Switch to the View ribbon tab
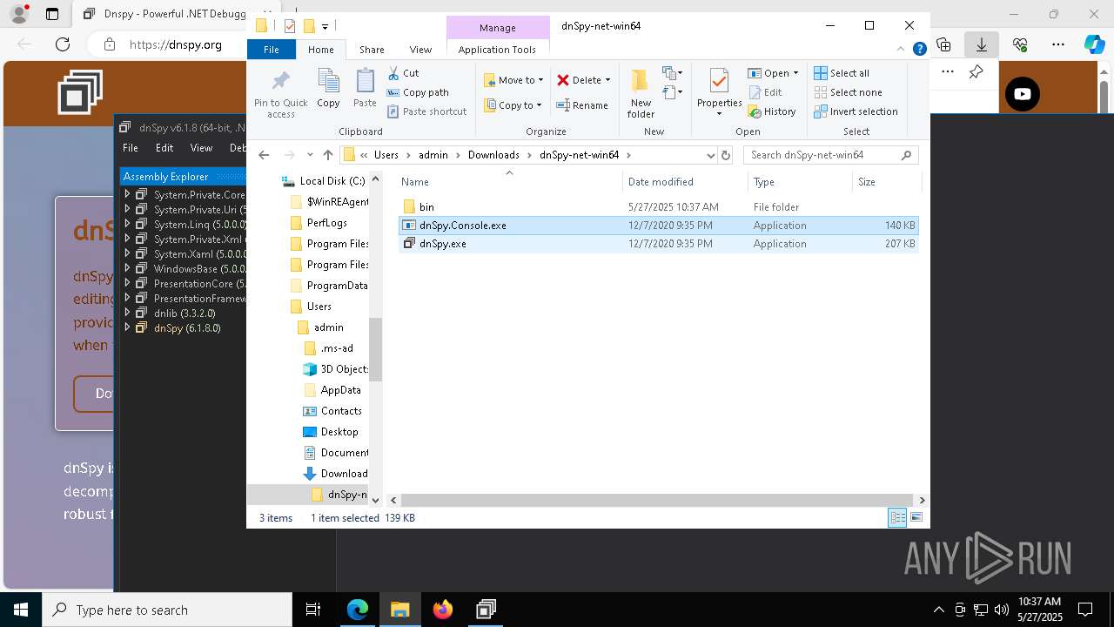 tap(420, 50)
